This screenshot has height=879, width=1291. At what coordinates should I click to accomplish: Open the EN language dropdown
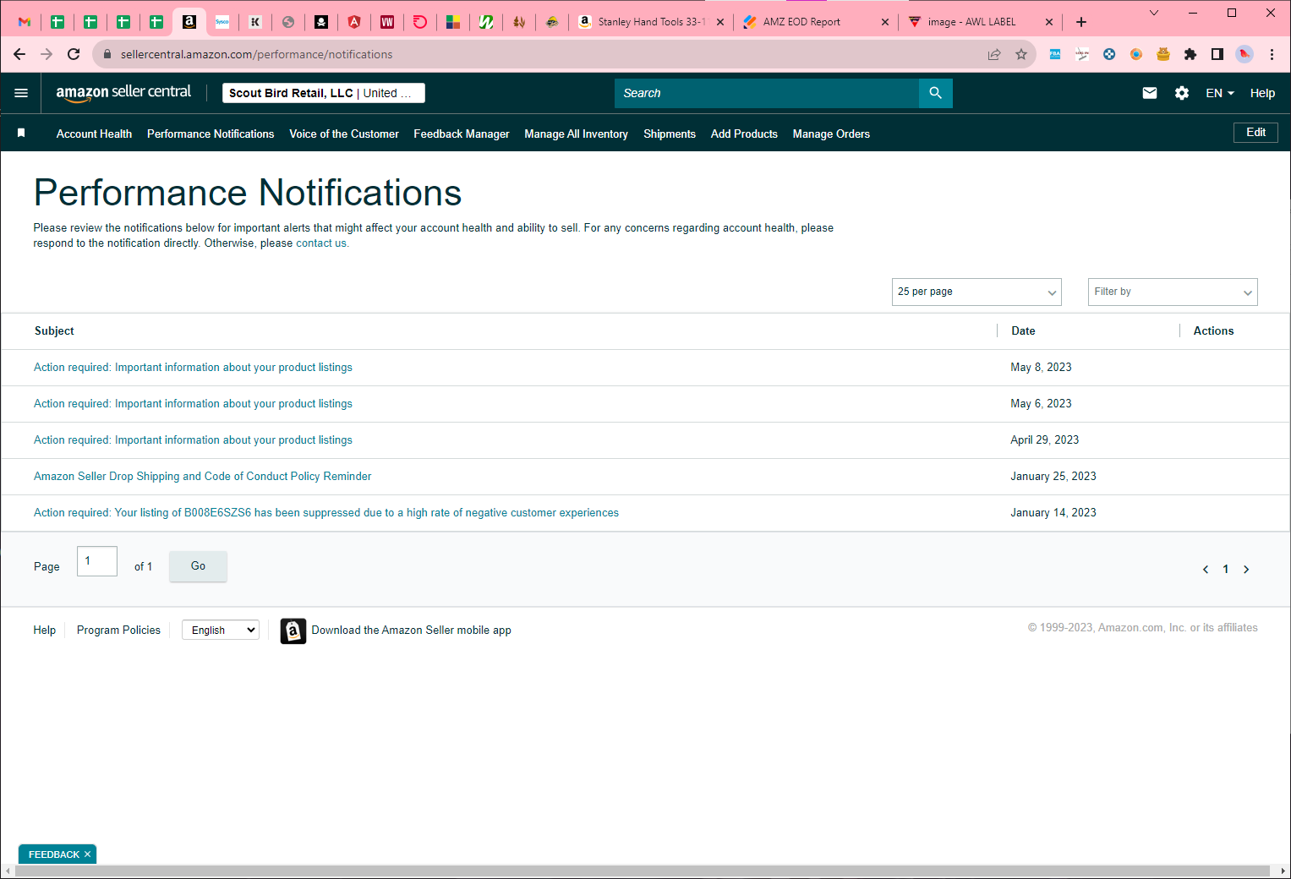point(1220,93)
